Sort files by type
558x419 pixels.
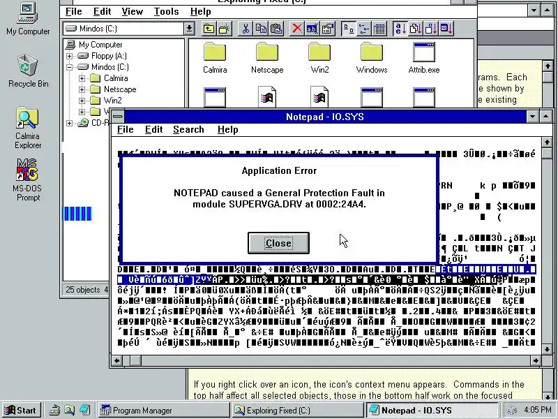tap(415, 29)
